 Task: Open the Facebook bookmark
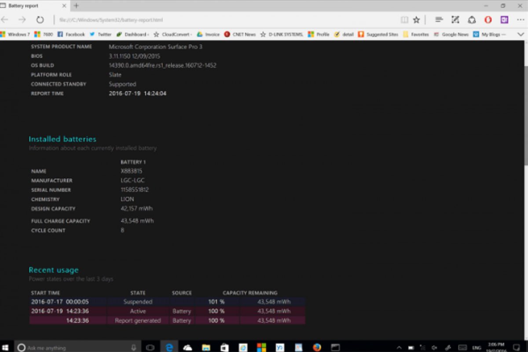tap(71, 34)
